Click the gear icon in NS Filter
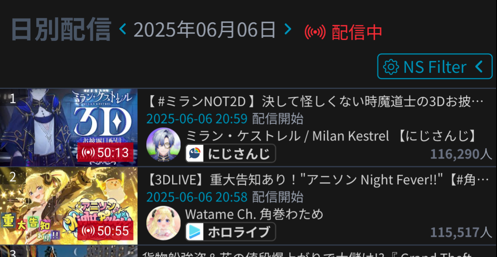 391,67
